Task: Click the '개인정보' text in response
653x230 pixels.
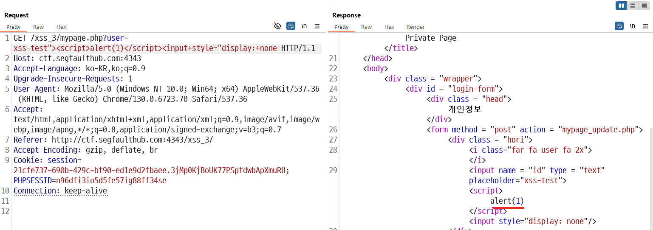Action: tap(465, 109)
